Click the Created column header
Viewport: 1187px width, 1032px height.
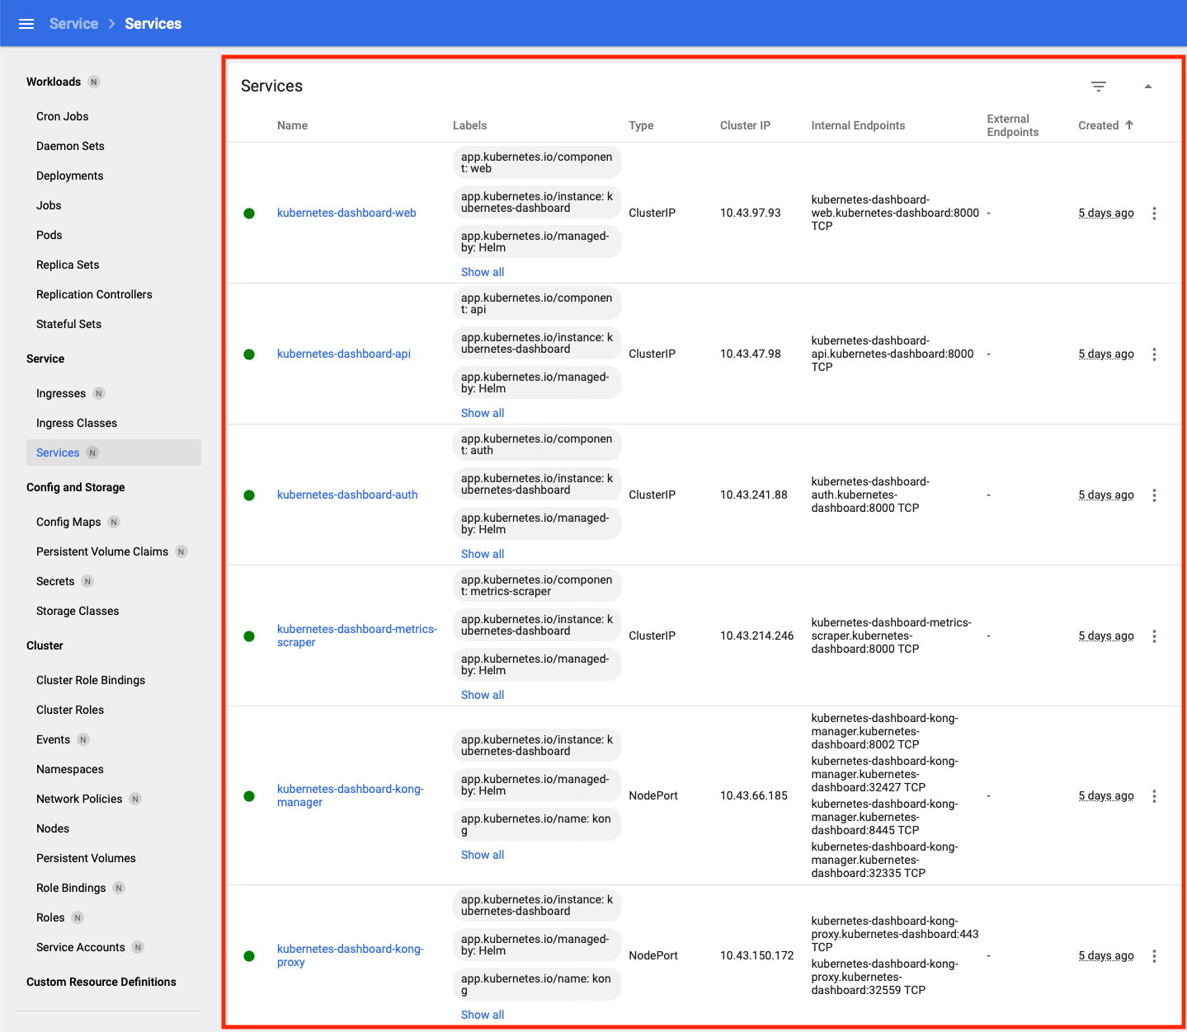point(1099,125)
